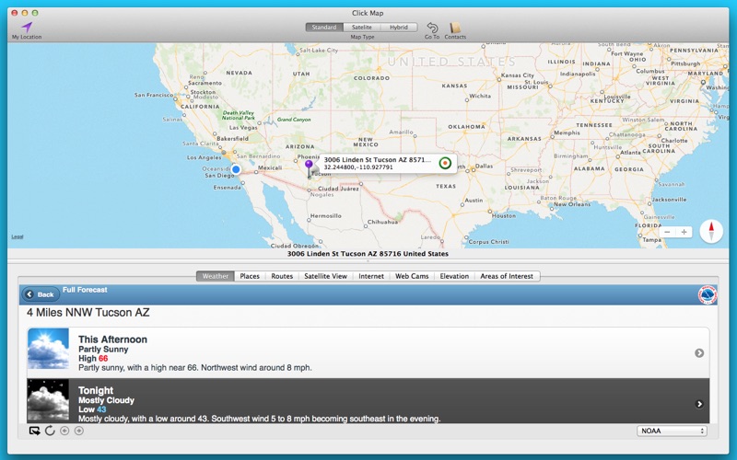Viewport: 737px width, 460px height.
Task: Expand the This Afternoon forecast arrow
Action: 699,353
